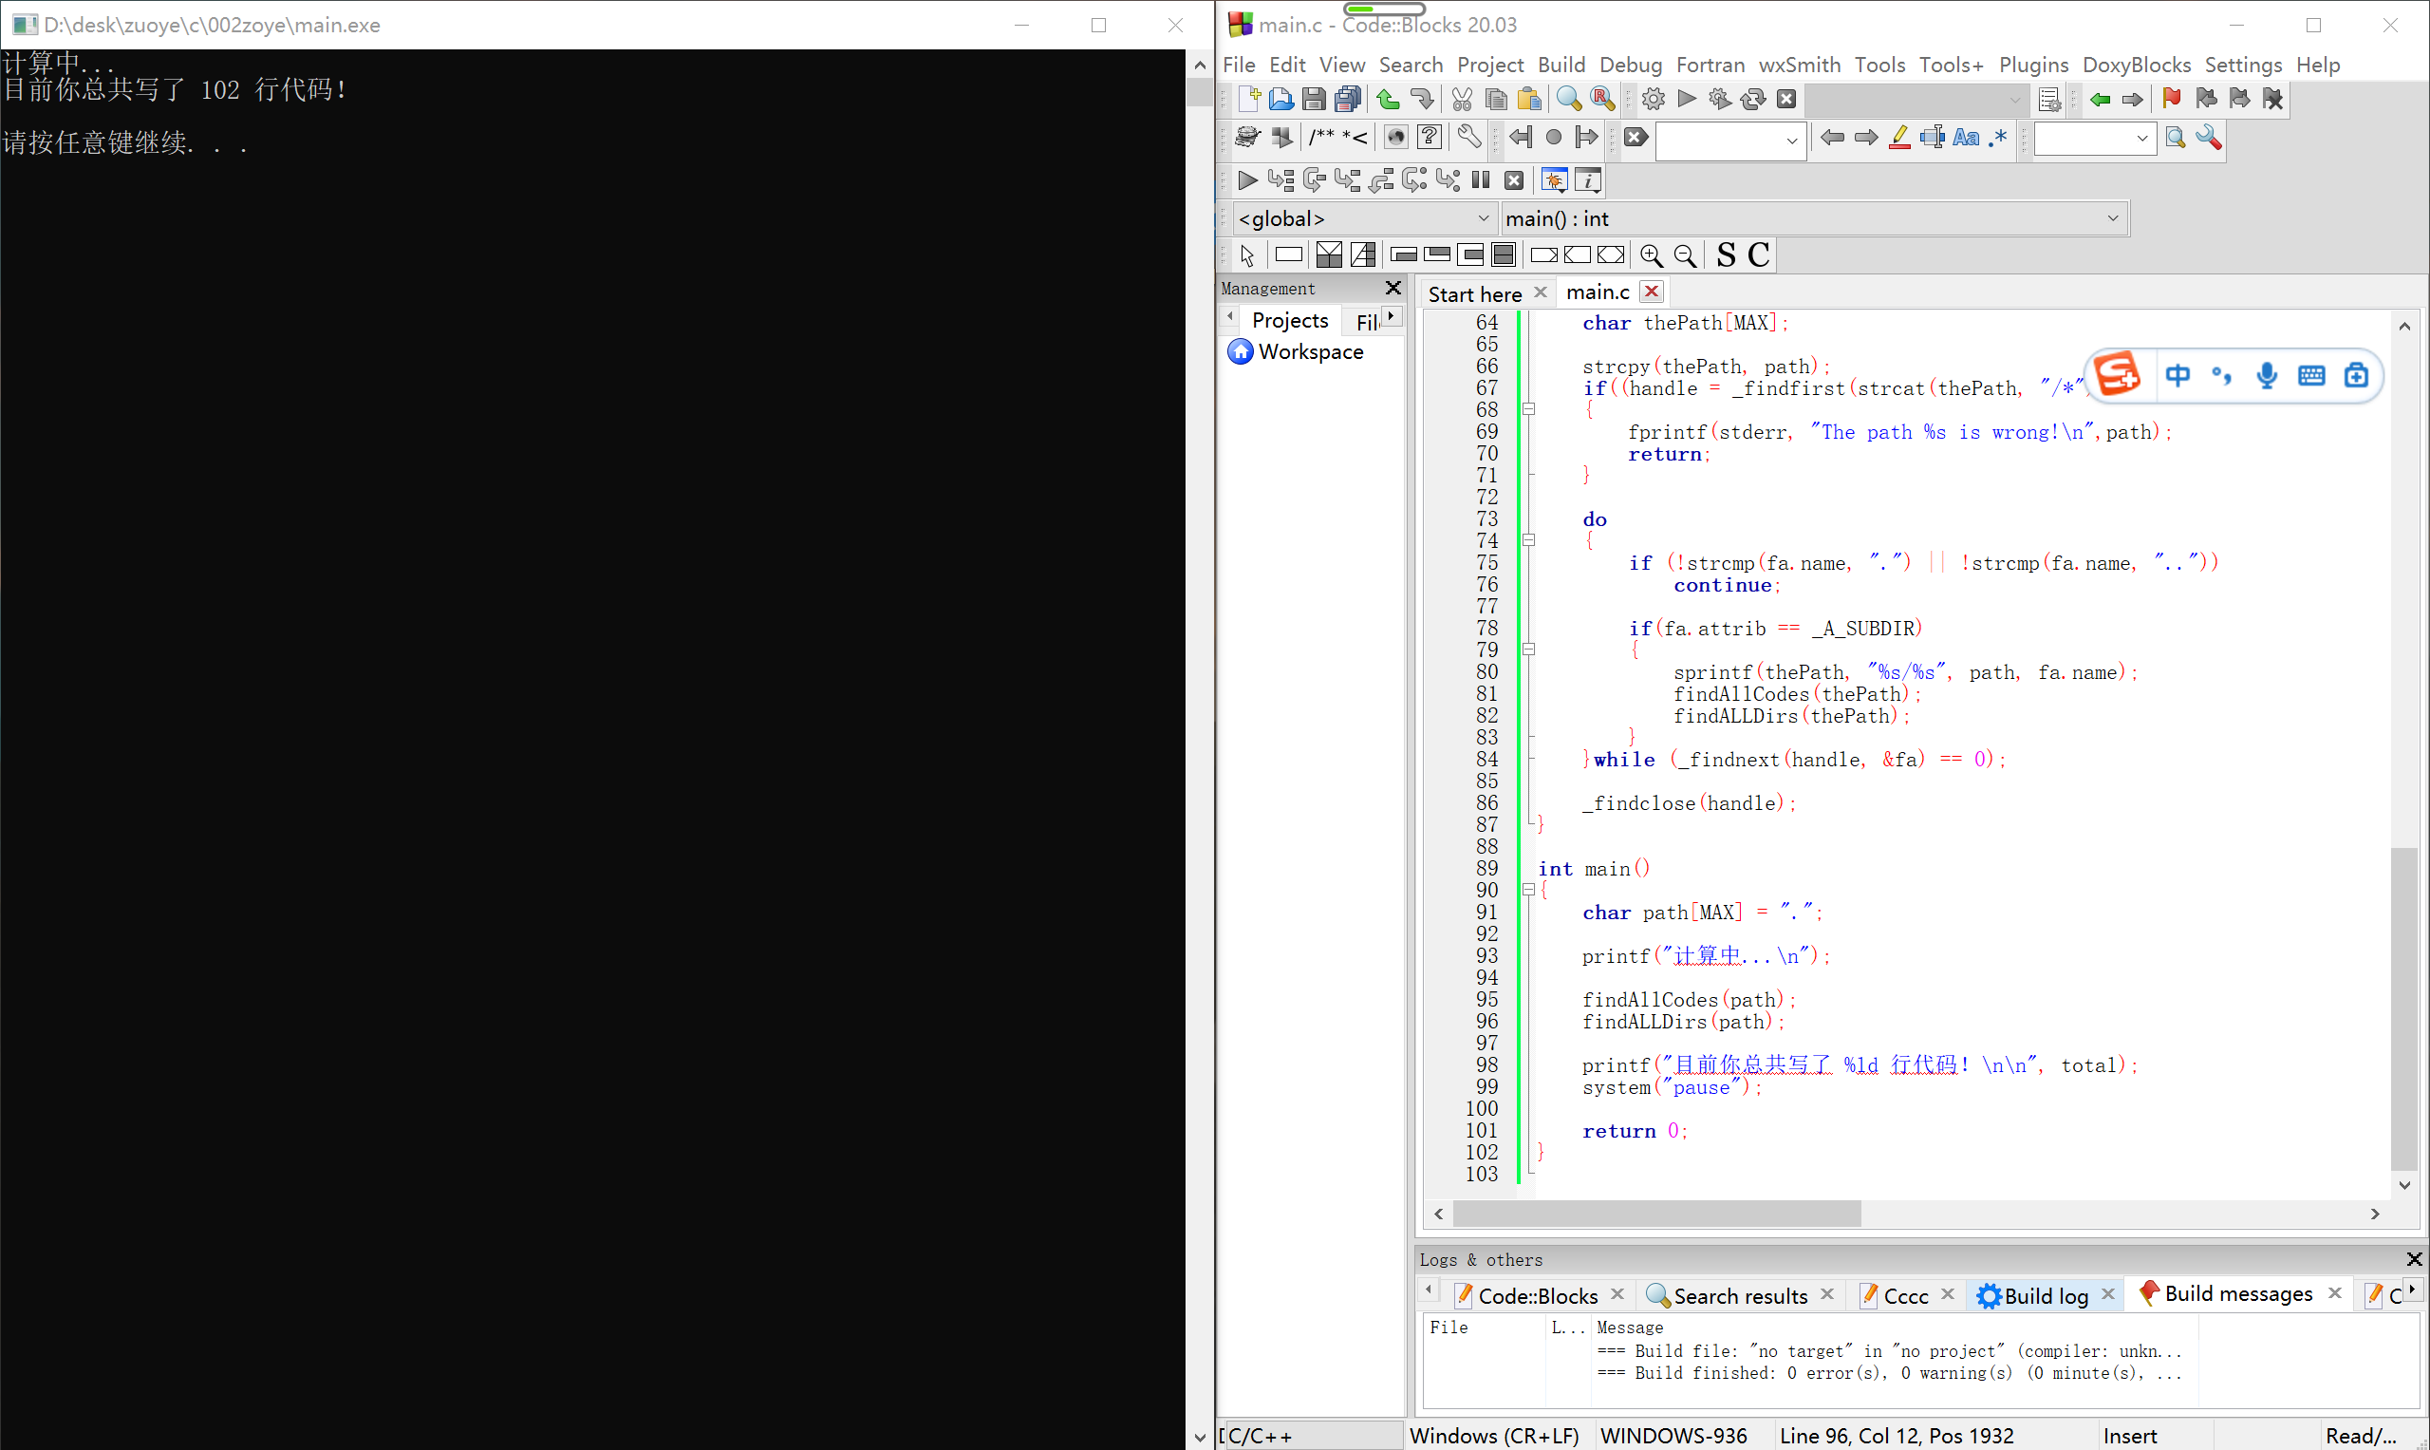Screen dimensions: 2430x1450
Task: Toggle the Match case Aa option
Action: click(x=1966, y=138)
